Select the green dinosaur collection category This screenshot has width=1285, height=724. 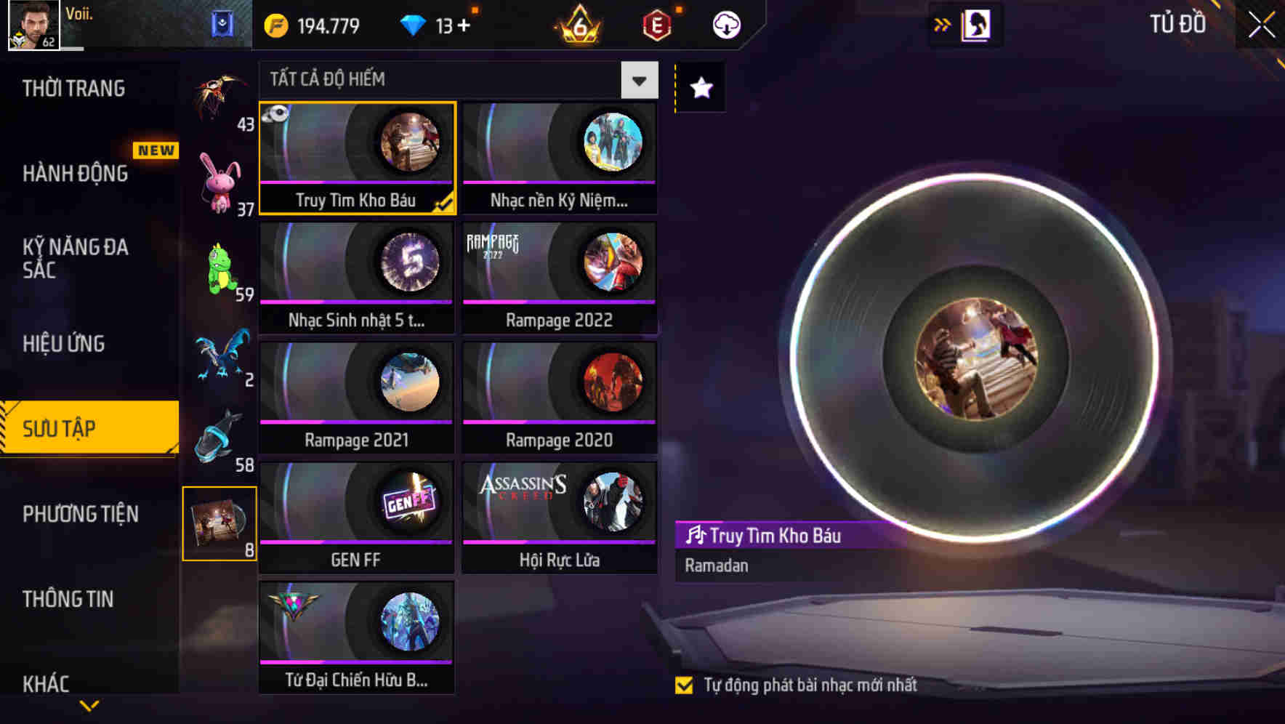(220, 270)
